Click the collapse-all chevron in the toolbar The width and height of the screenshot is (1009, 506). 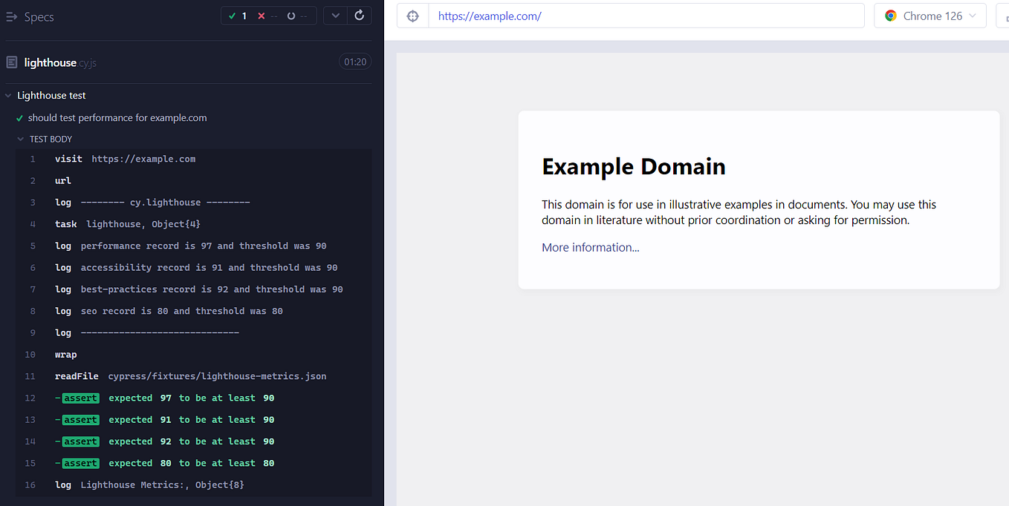point(334,15)
